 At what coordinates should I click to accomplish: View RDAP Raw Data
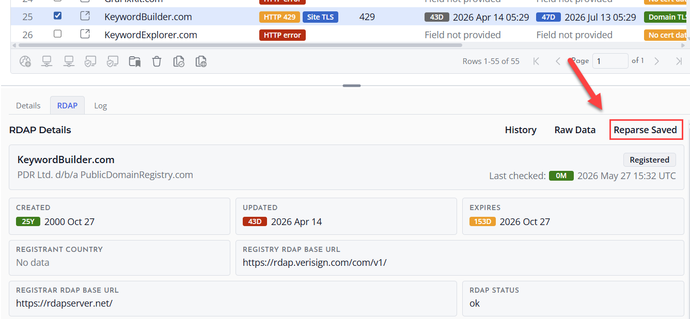point(575,130)
